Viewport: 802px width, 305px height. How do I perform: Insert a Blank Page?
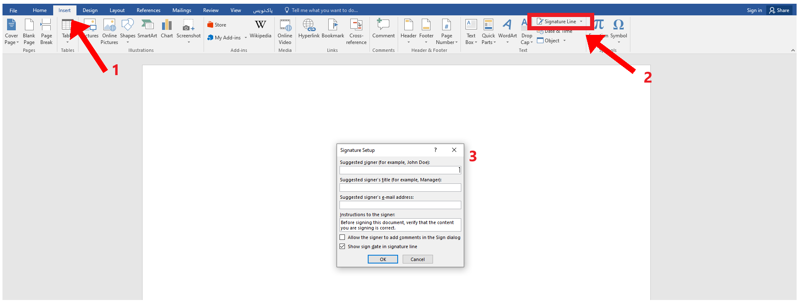pos(29,32)
